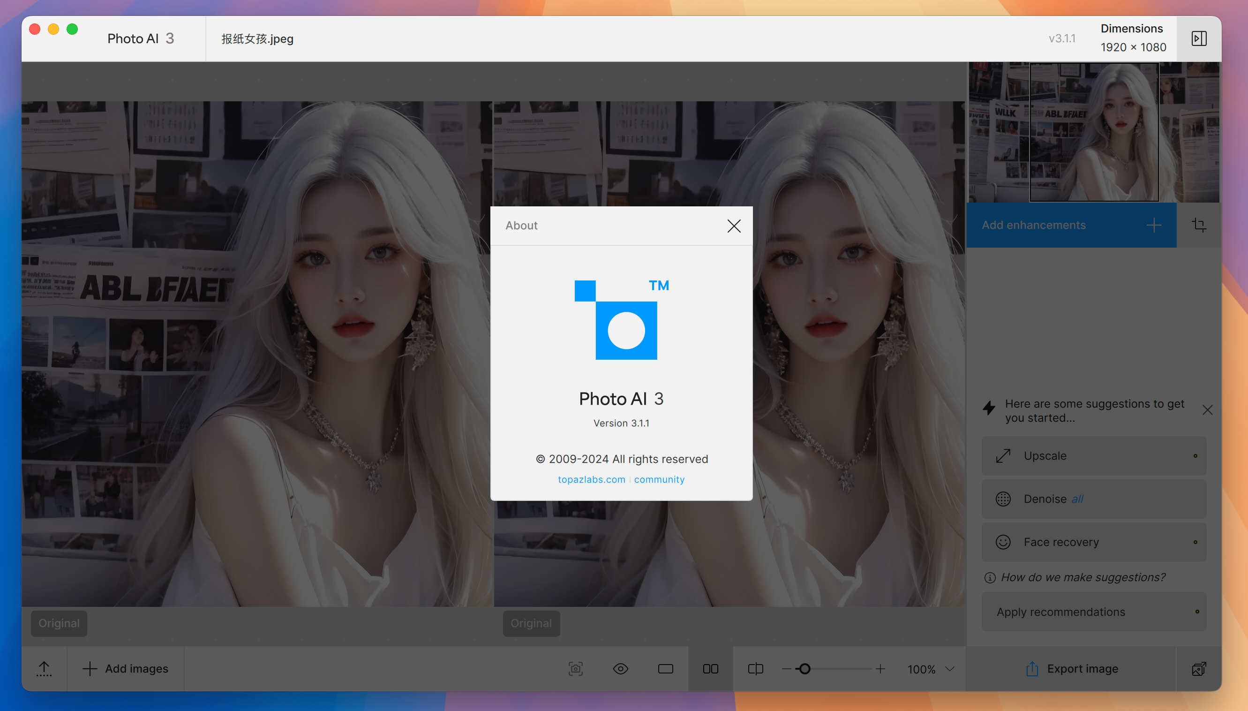Select the crop/transform icon
The width and height of the screenshot is (1248, 711).
(x=1201, y=225)
